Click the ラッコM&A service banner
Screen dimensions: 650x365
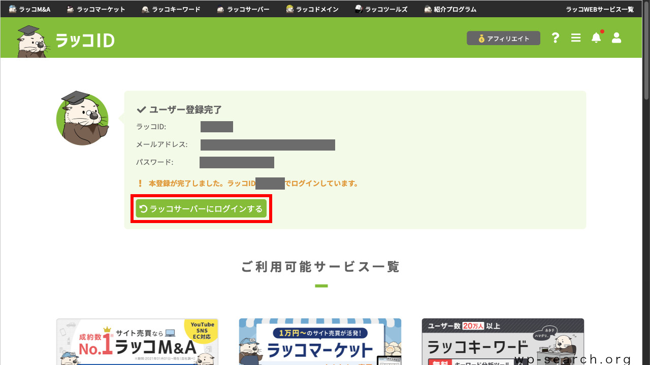click(x=137, y=342)
